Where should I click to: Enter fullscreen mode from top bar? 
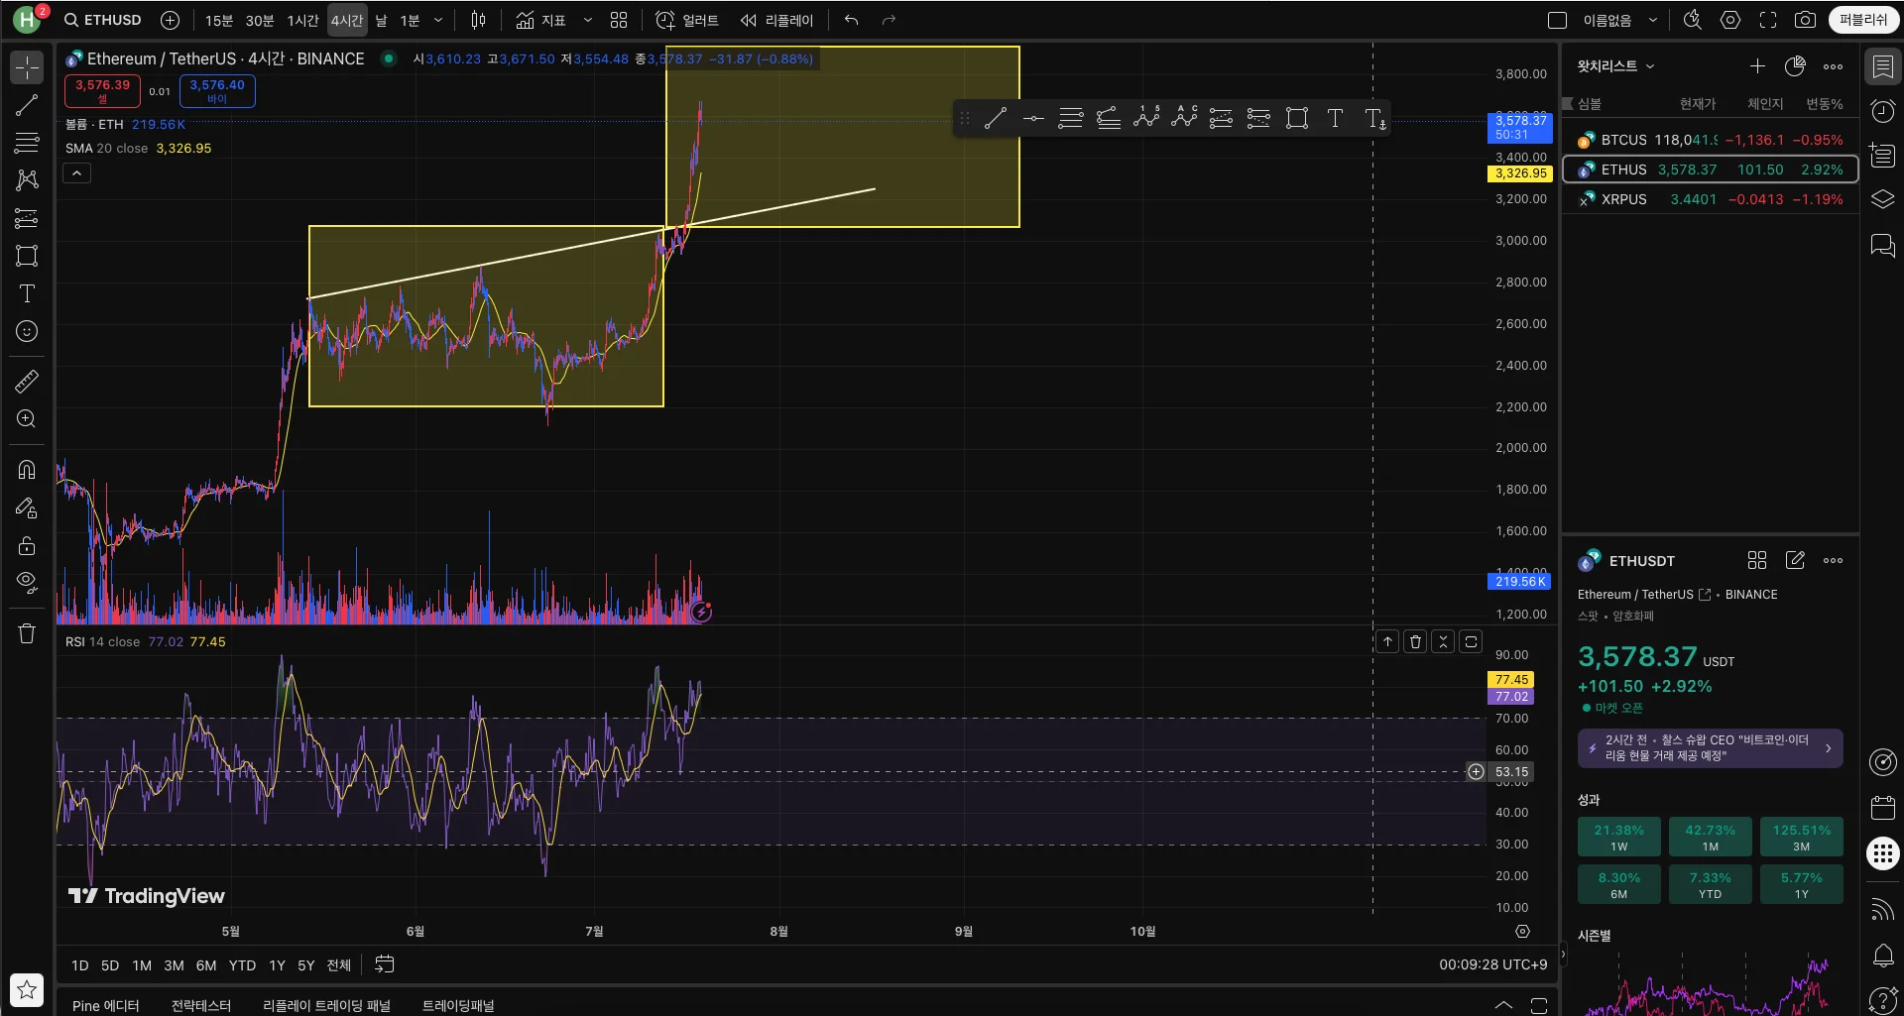[x=1768, y=20]
